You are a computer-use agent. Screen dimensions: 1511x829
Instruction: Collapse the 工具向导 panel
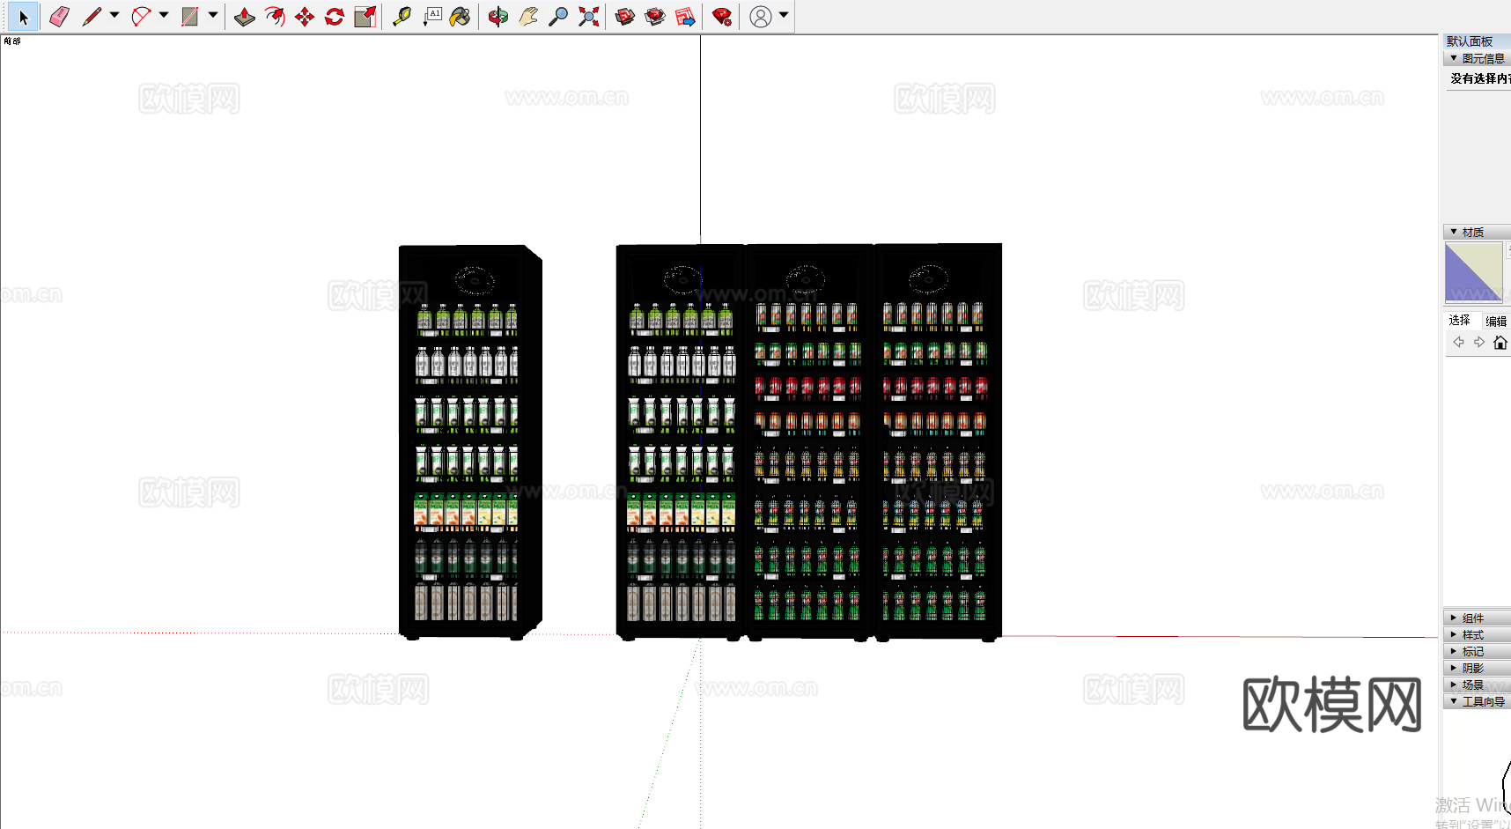coord(1478,701)
